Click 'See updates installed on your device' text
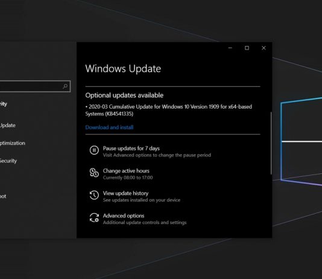The width and height of the screenshot is (322, 279). click(142, 200)
